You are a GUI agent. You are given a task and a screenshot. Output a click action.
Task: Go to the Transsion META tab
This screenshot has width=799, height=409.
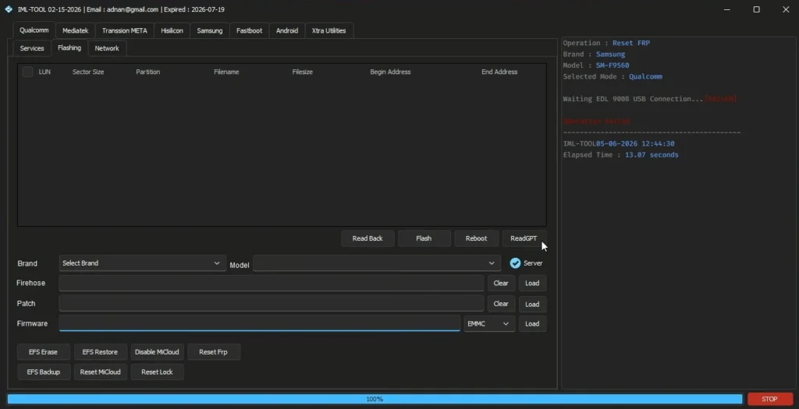124,30
